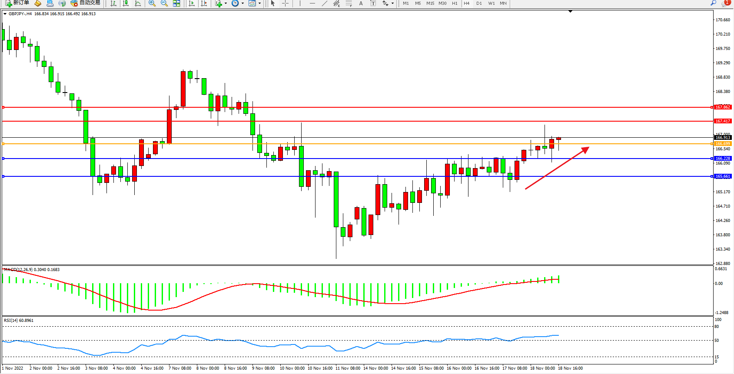Open the periodicity clock dropdown arrow

pos(242,3)
